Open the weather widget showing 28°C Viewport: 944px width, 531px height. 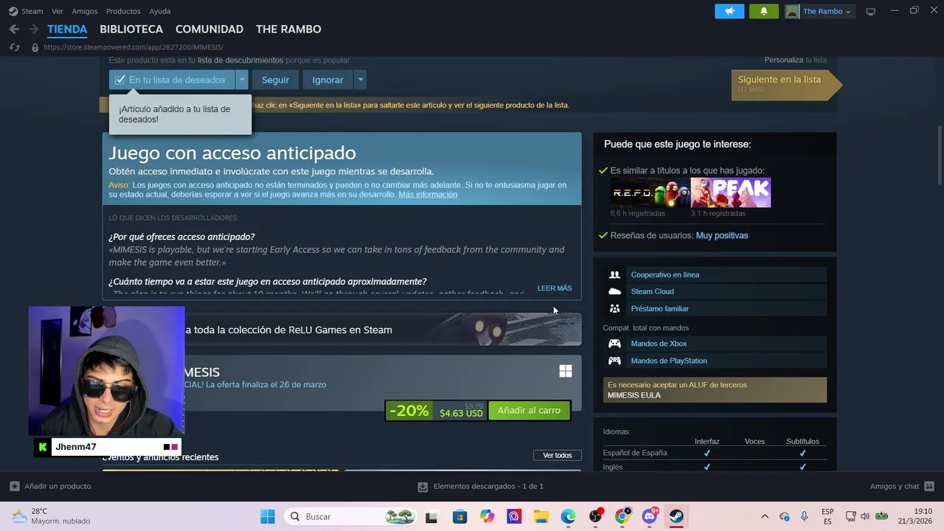(x=50, y=516)
